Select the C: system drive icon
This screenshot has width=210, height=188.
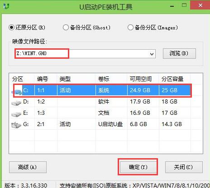tap(17, 91)
